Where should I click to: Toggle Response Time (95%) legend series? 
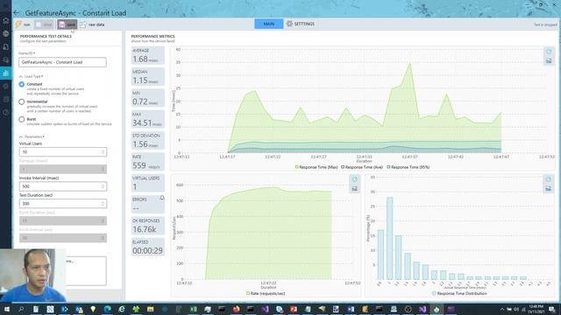pyautogui.click(x=408, y=167)
